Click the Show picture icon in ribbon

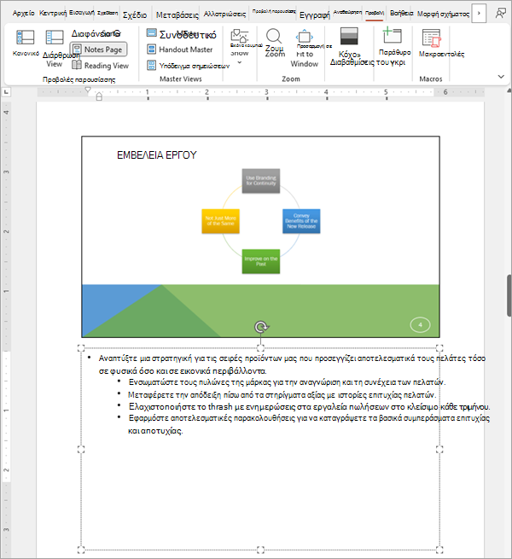pyautogui.click(x=239, y=37)
